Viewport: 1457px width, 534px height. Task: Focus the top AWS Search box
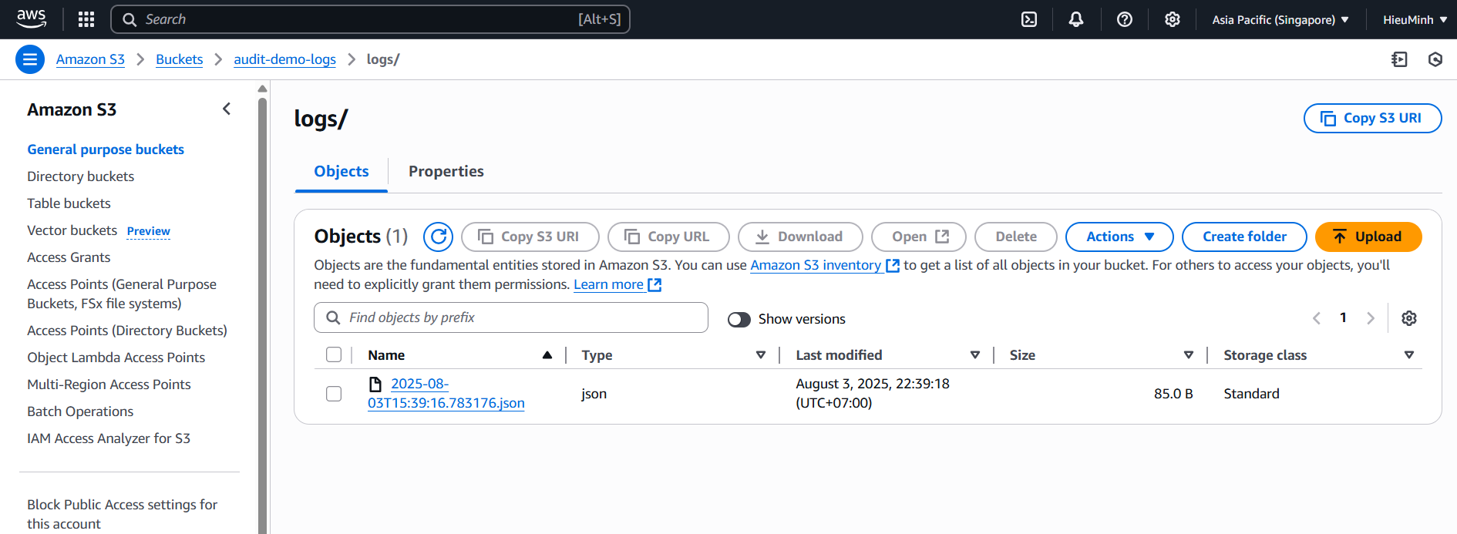370,19
